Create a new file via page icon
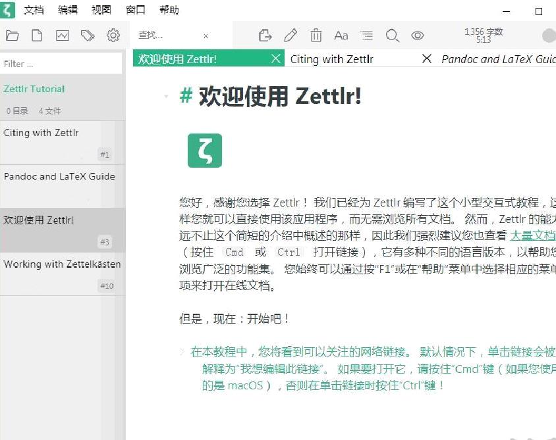This screenshot has width=556, height=440. 37,36
